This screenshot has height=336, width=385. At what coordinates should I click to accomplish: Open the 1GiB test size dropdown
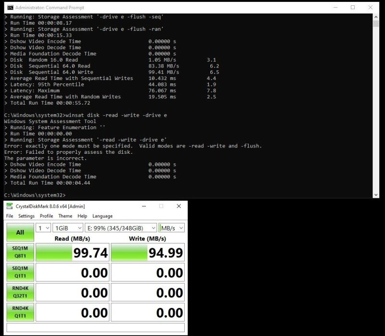[68, 228]
